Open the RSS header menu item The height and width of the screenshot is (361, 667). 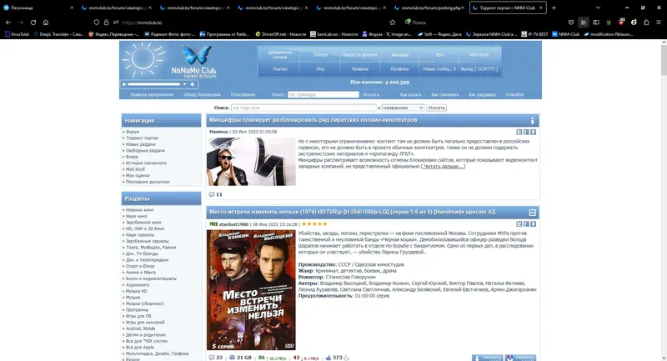[439, 55]
